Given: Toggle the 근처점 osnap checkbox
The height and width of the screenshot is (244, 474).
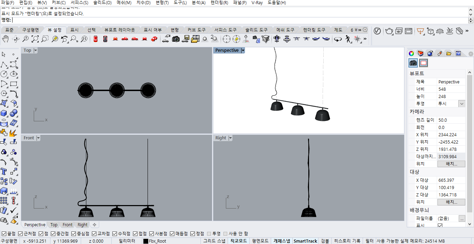Looking at the screenshot, I should coord(20,234).
